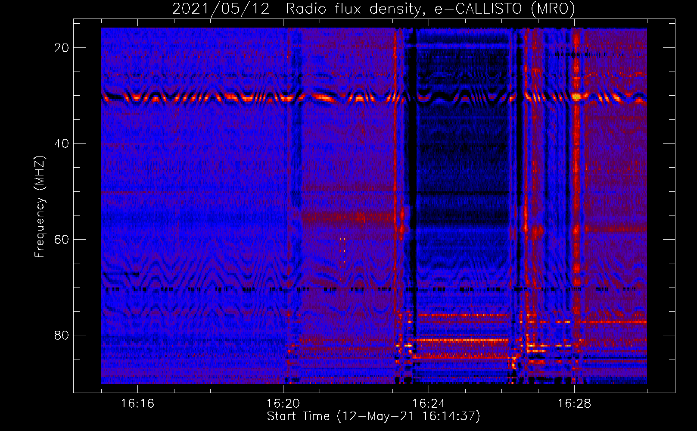
Task: Click the 20 MHz frequency tick label
Action: point(62,48)
